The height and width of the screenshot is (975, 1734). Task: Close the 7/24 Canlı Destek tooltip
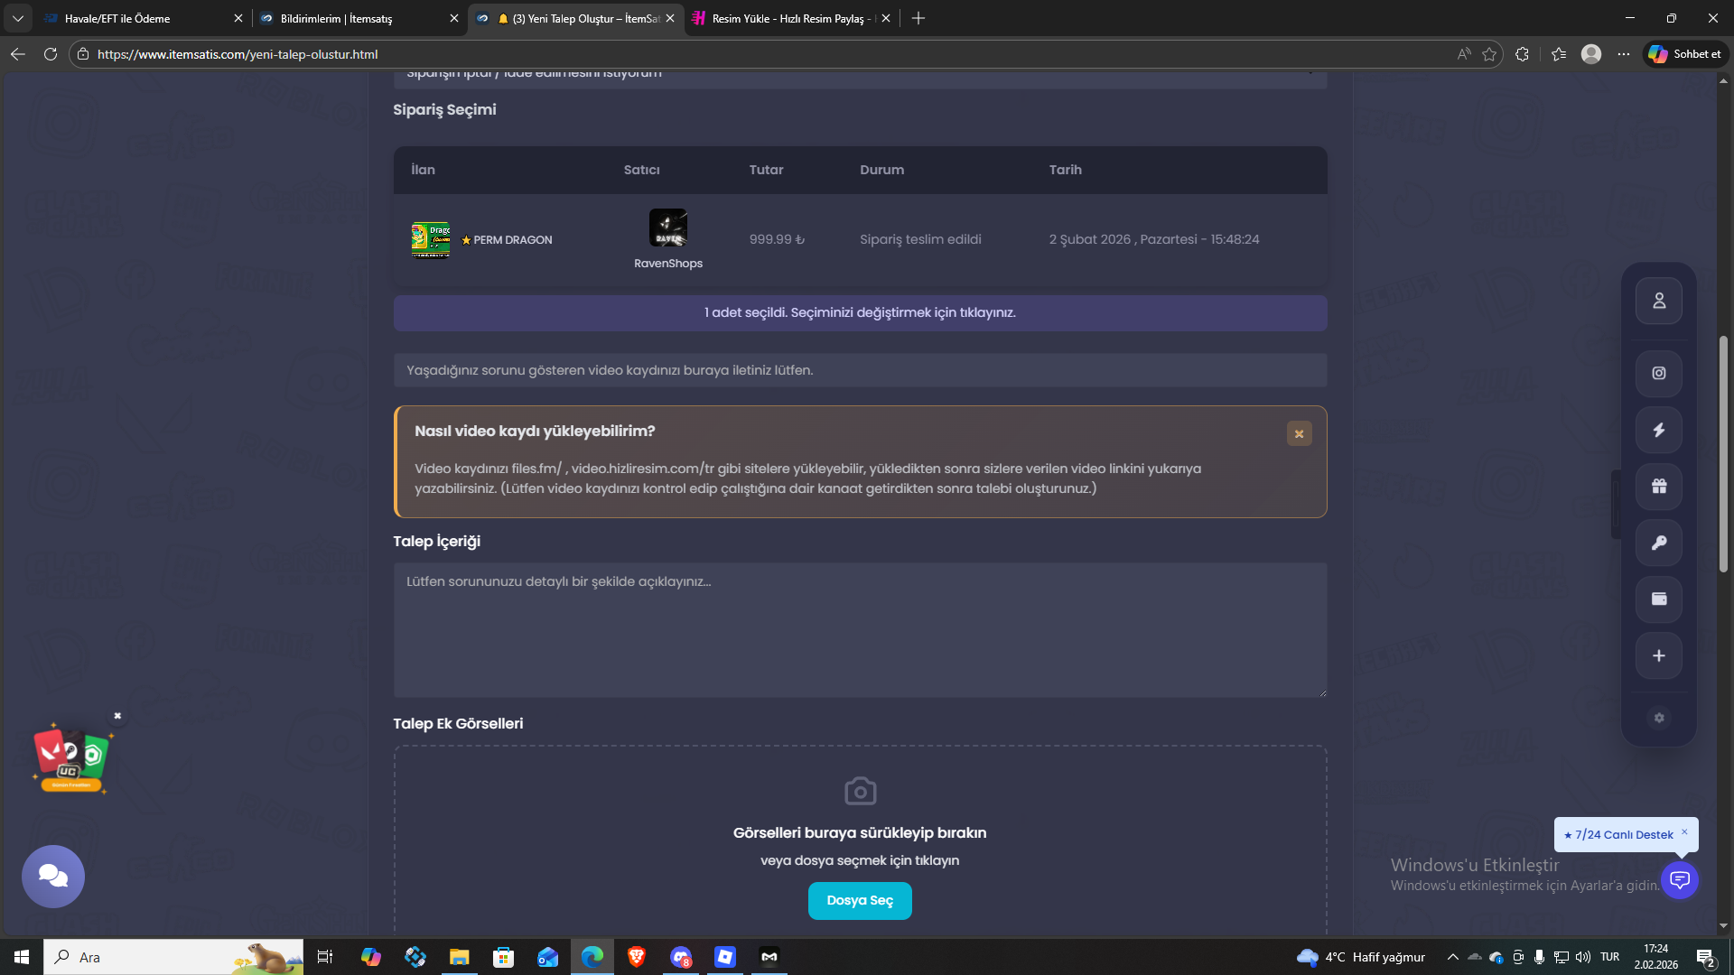[x=1684, y=831]
